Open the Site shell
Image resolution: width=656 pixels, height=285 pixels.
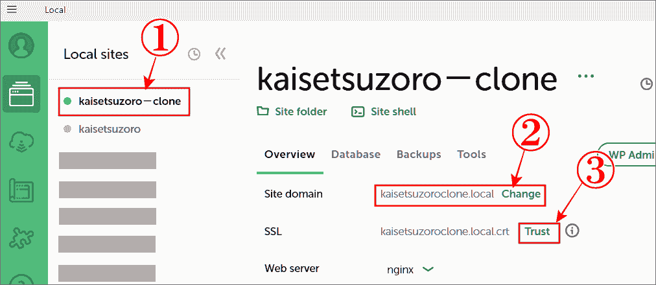pyautogui.click(x=384, y=111)
